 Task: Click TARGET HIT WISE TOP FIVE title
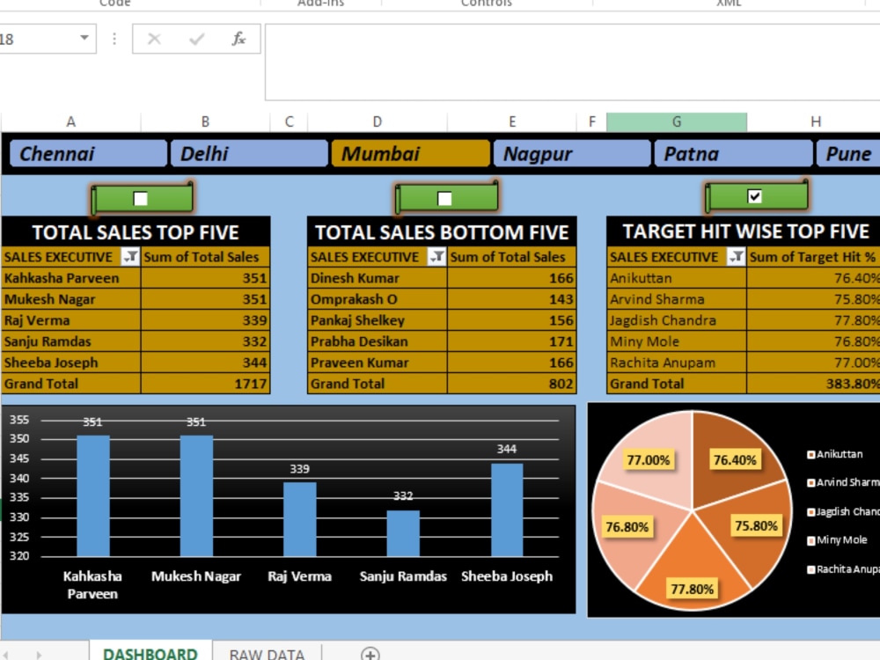pos(746,231)
